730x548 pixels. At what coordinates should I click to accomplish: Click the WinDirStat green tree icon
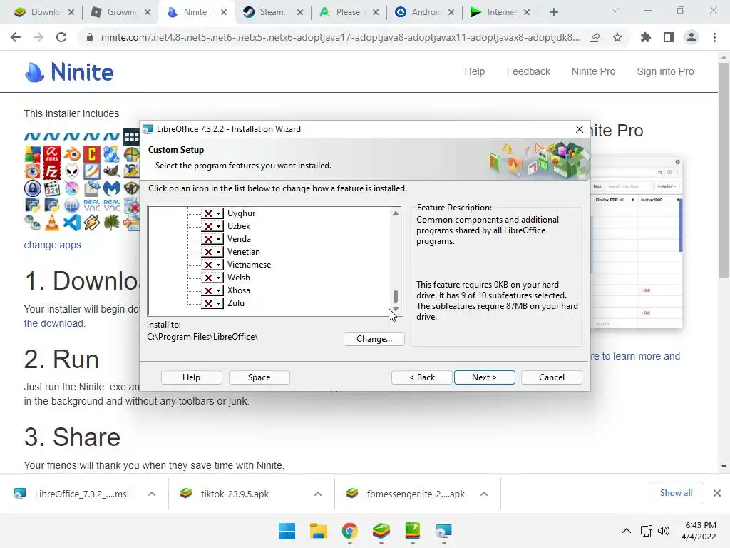pyautogui.click(x=111, y=223)
